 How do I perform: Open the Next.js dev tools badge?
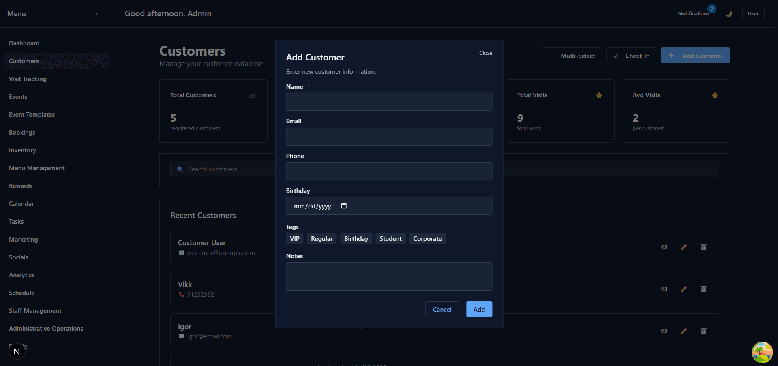tap(17, 351)
